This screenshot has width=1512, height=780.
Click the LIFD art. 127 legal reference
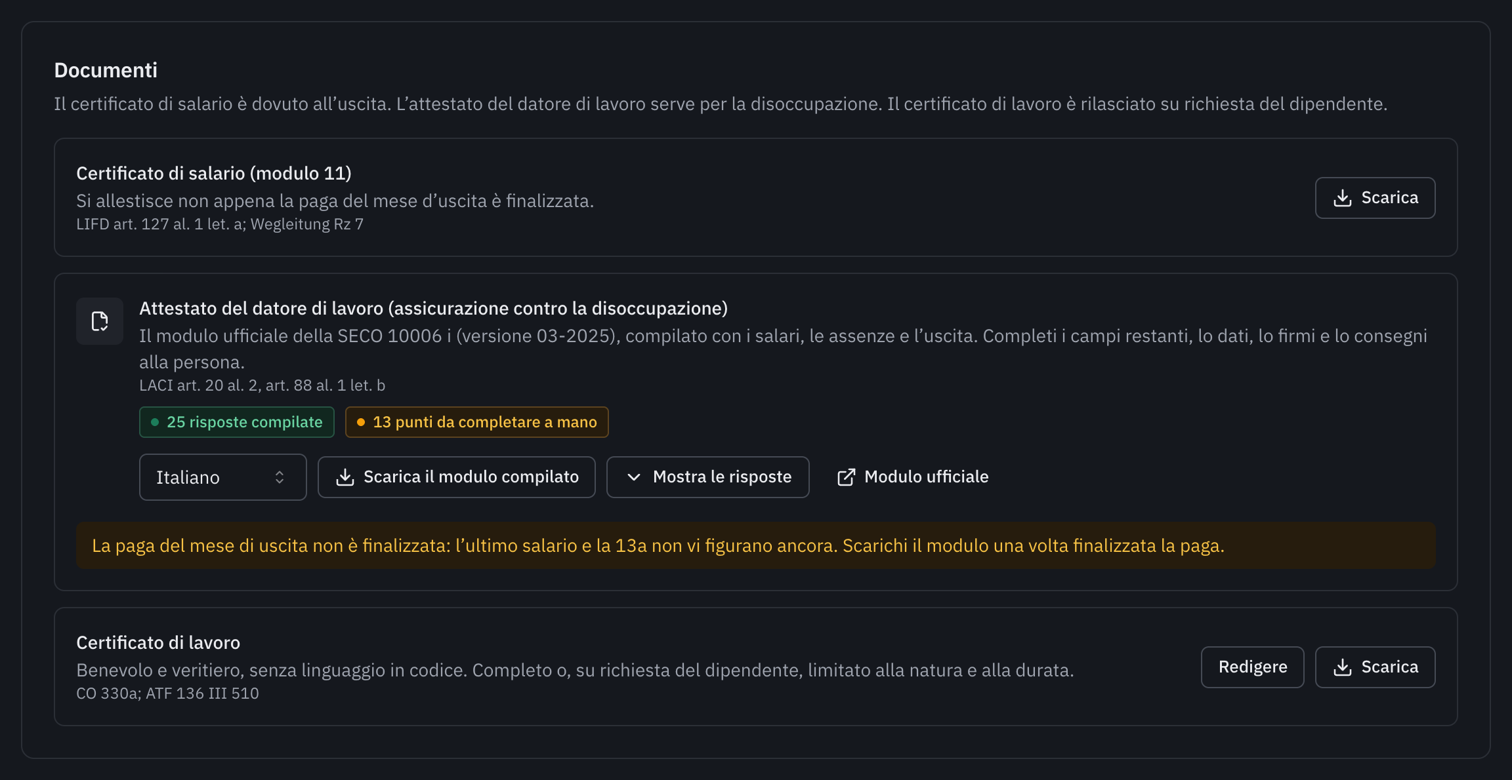tap(220, 224)
